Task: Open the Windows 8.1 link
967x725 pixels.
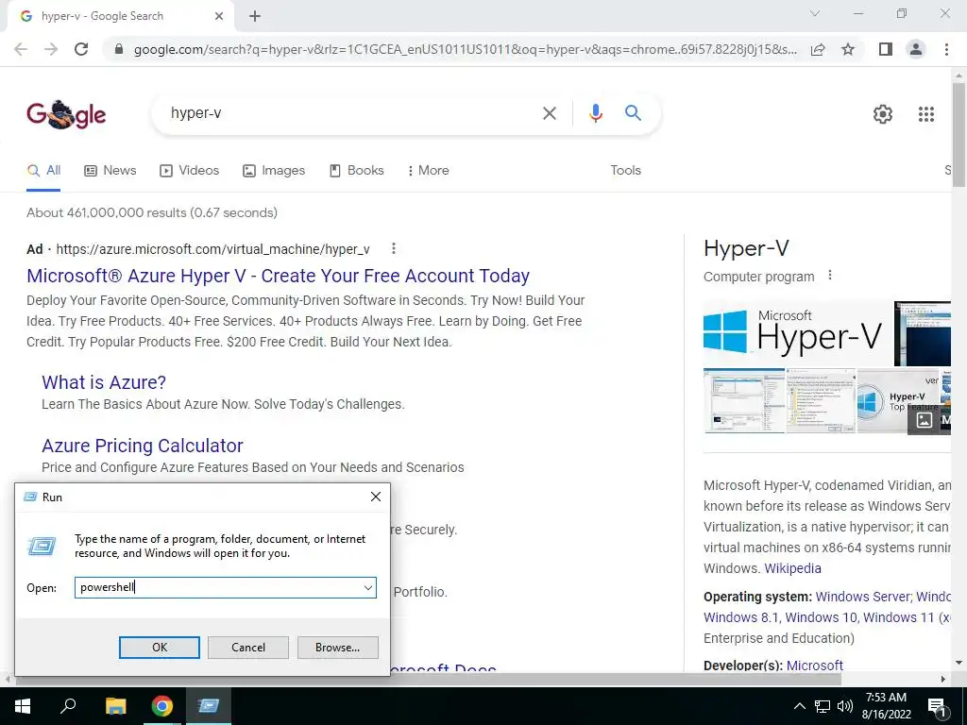Action: tap(740, 617)
